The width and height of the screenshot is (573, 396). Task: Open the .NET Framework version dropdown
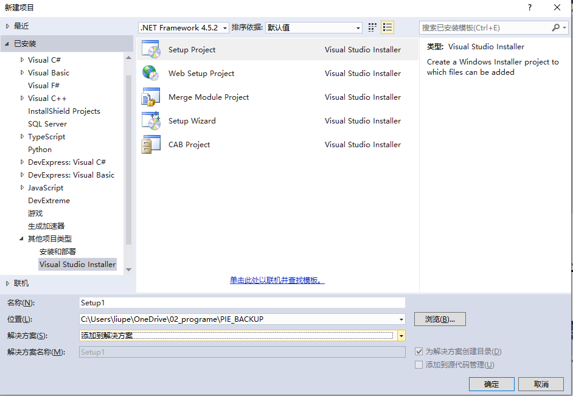[x=184, y=28]
